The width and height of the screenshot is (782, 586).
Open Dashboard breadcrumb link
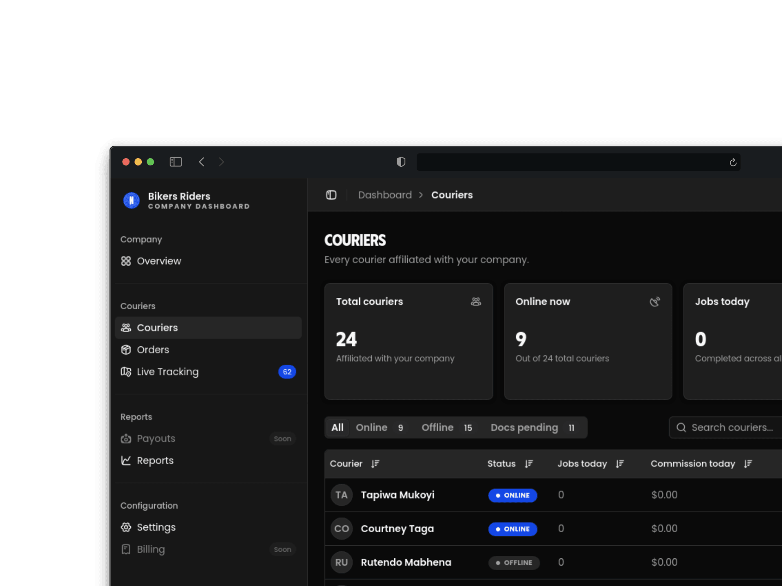point(385,195)
